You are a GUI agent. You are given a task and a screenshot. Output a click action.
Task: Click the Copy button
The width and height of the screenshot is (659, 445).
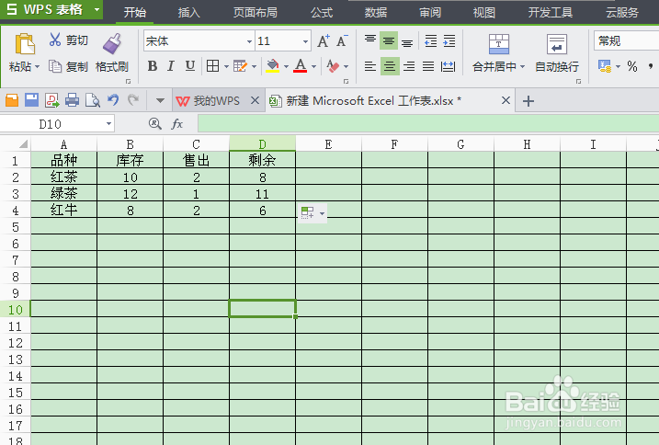pos(68,66)
